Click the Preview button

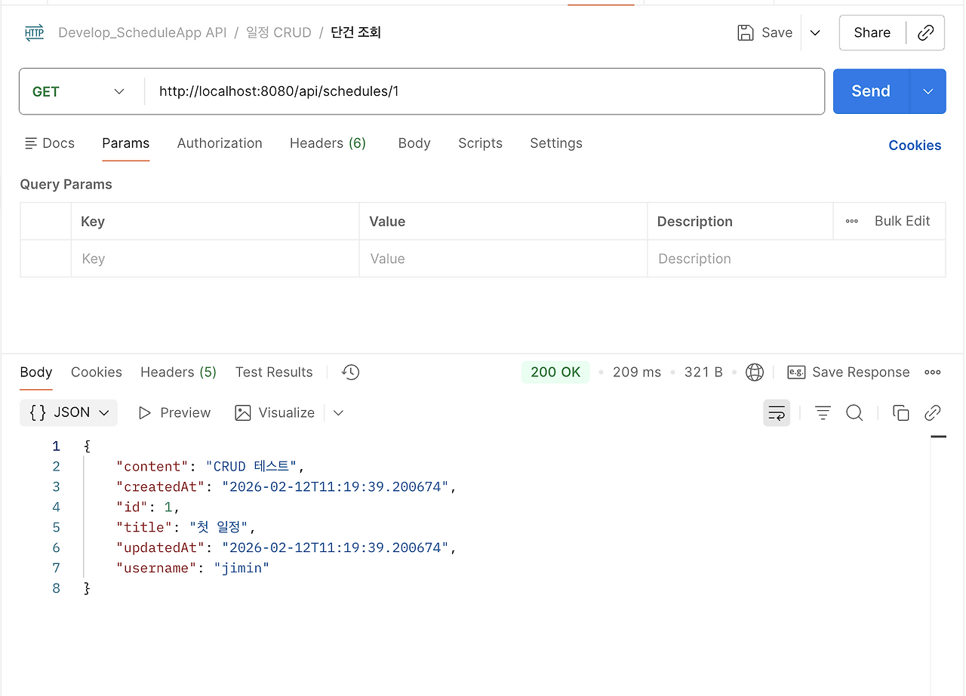click(x=174, y=412)
